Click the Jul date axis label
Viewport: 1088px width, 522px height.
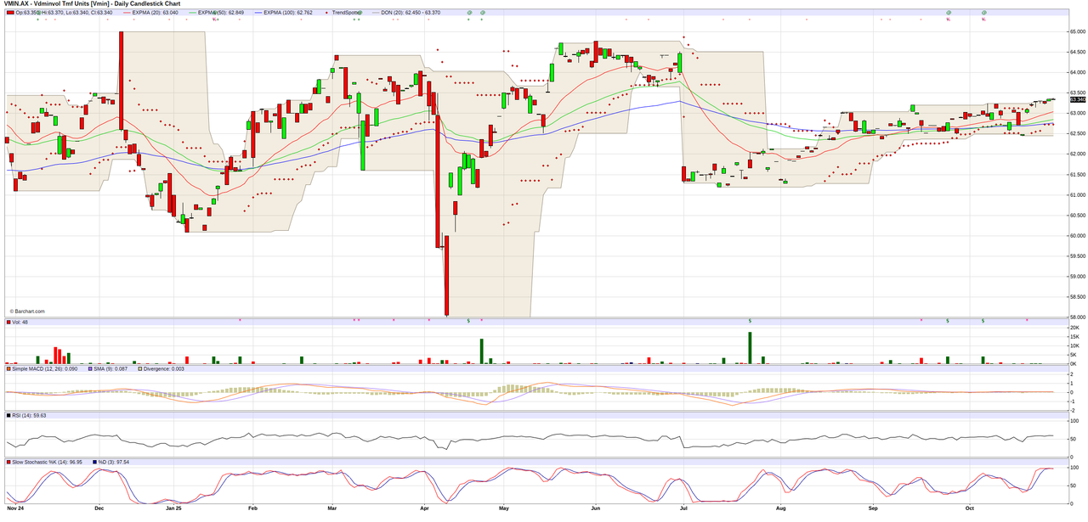click(x=683, y=508)
